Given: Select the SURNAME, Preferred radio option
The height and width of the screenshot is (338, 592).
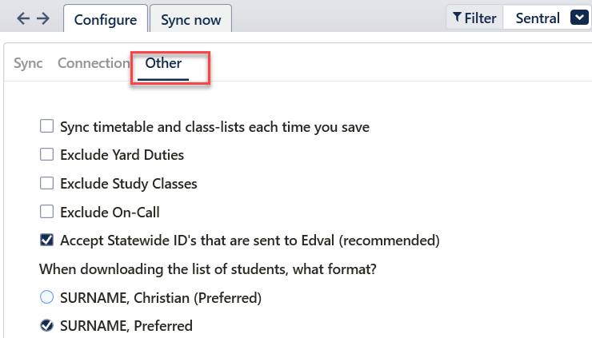Looking at the screenshot, I should point(46,325).
